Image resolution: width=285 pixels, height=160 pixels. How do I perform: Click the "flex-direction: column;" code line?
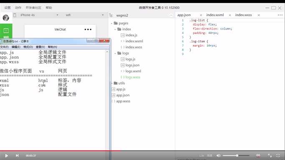click(212, 29)
